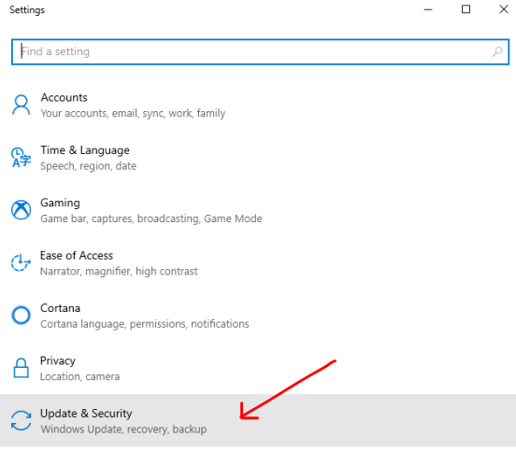
Task: Click the Ease of Access icon
Action: 21,262
